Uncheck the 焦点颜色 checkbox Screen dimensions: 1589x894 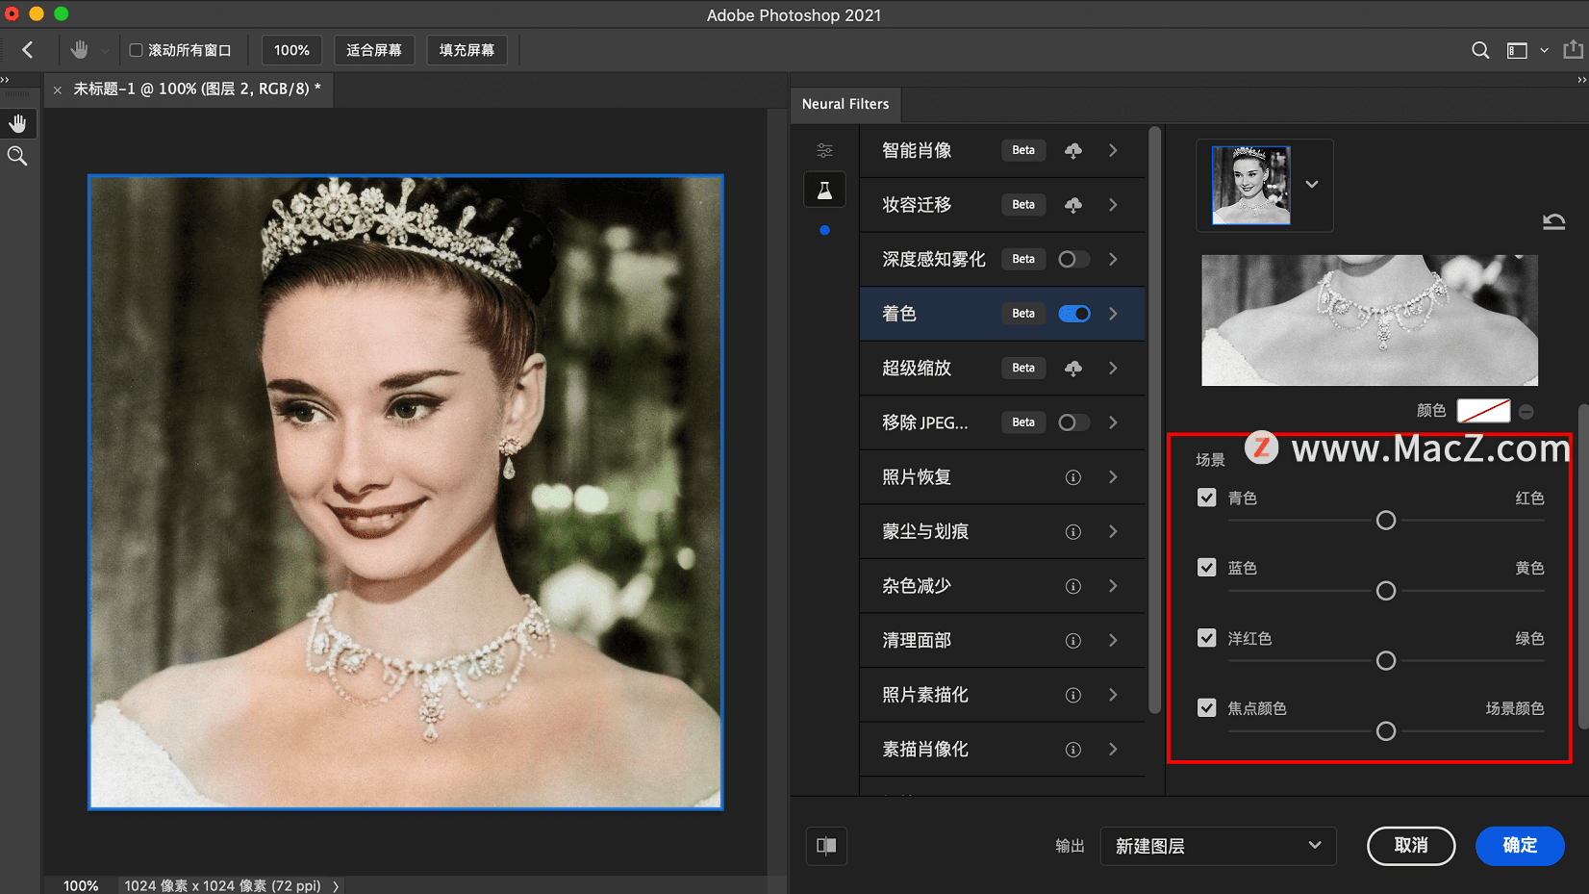(x=1207, y=708)
